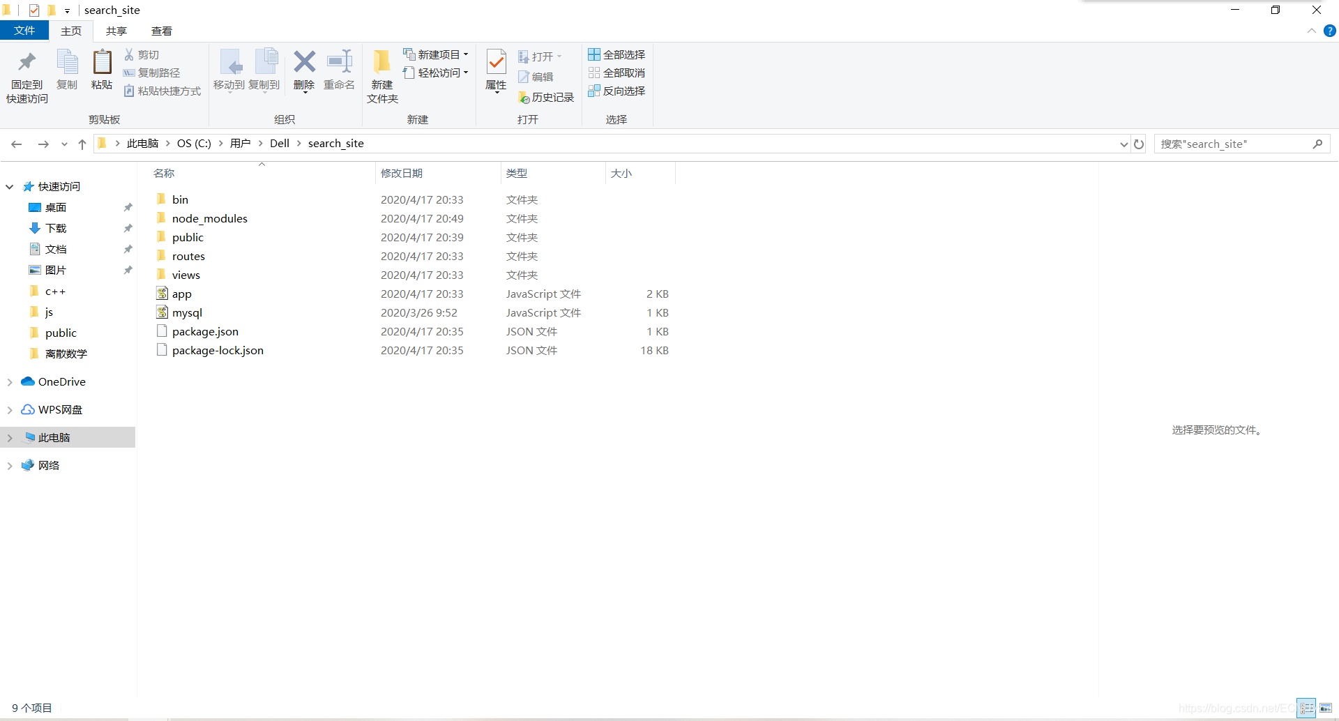Viewport: 1339px width, 721px height.
Task: Collapse the Quick Access tree node
Action: point(10,186)
